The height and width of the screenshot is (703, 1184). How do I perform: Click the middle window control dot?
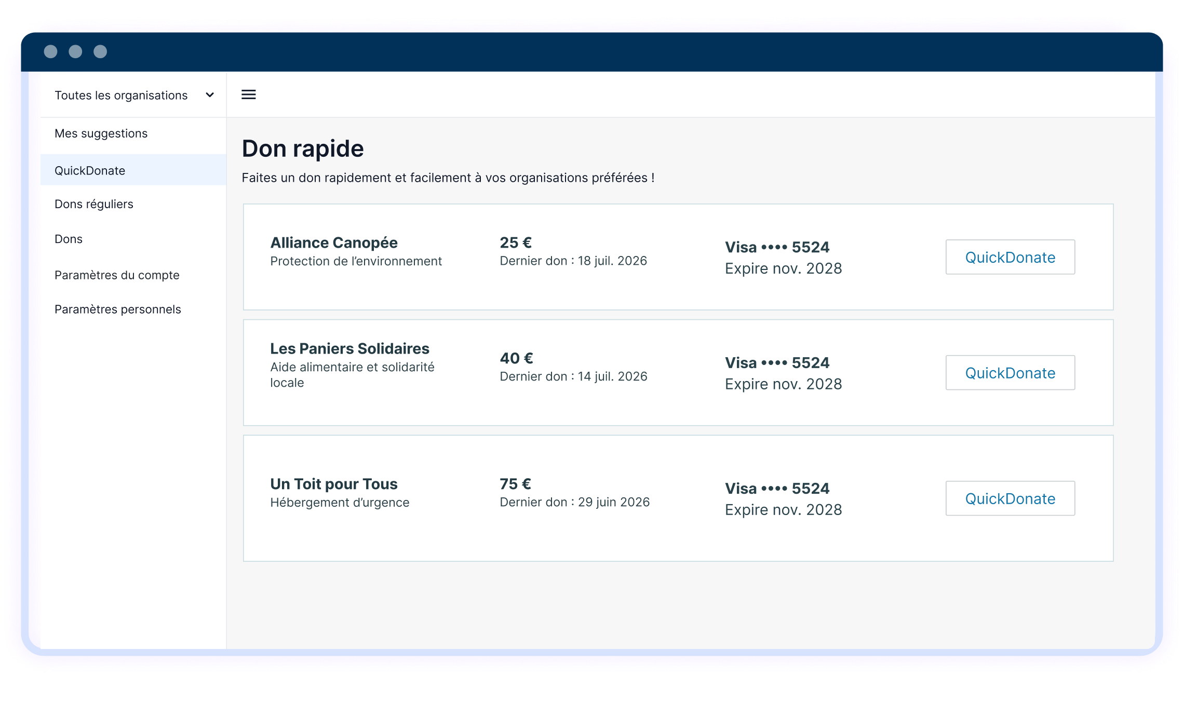coord(75,51)
